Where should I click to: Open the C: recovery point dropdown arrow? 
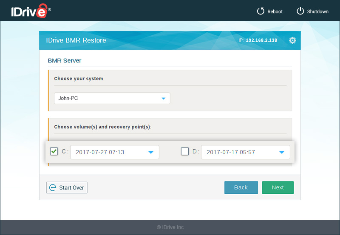pyautogui.click(x=151, y=152)
